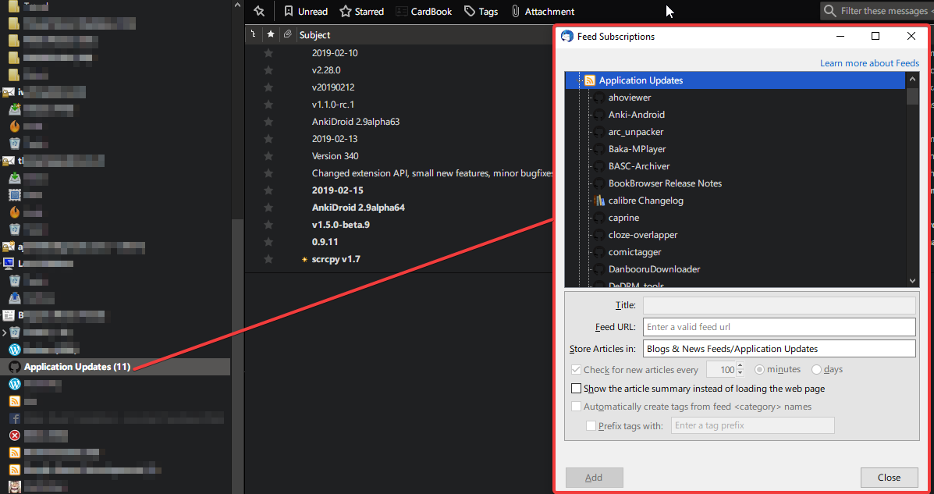The width and height of the screenshot is (934, 494).
Task: Select the comictagger feed
Action: (x=634, y=252)
